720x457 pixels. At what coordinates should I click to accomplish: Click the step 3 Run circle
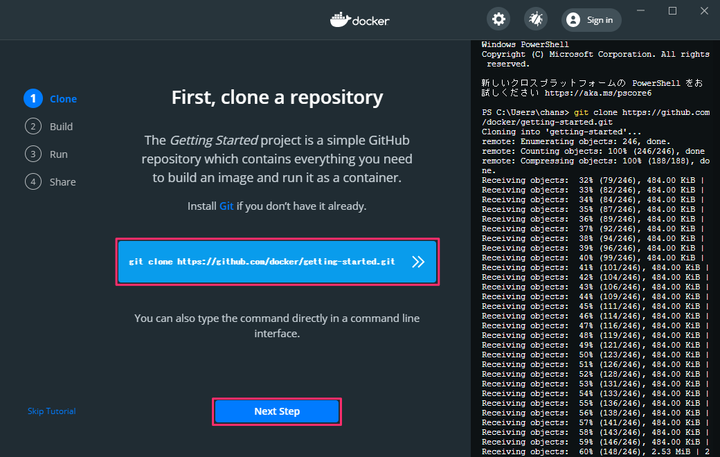(33, 154)
